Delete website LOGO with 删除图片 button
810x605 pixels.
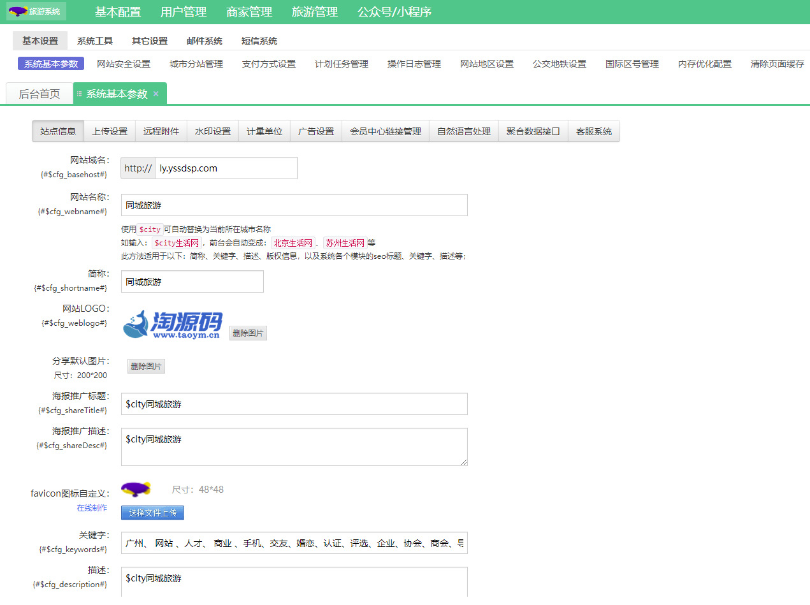pos(249,333)
